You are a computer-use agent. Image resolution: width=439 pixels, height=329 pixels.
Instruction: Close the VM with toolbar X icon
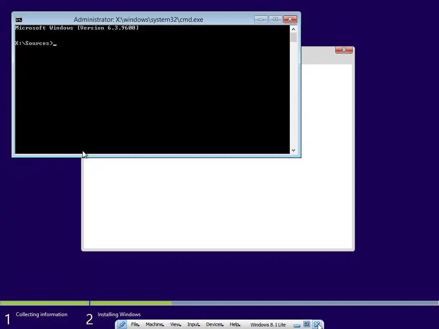click(317, 324)
